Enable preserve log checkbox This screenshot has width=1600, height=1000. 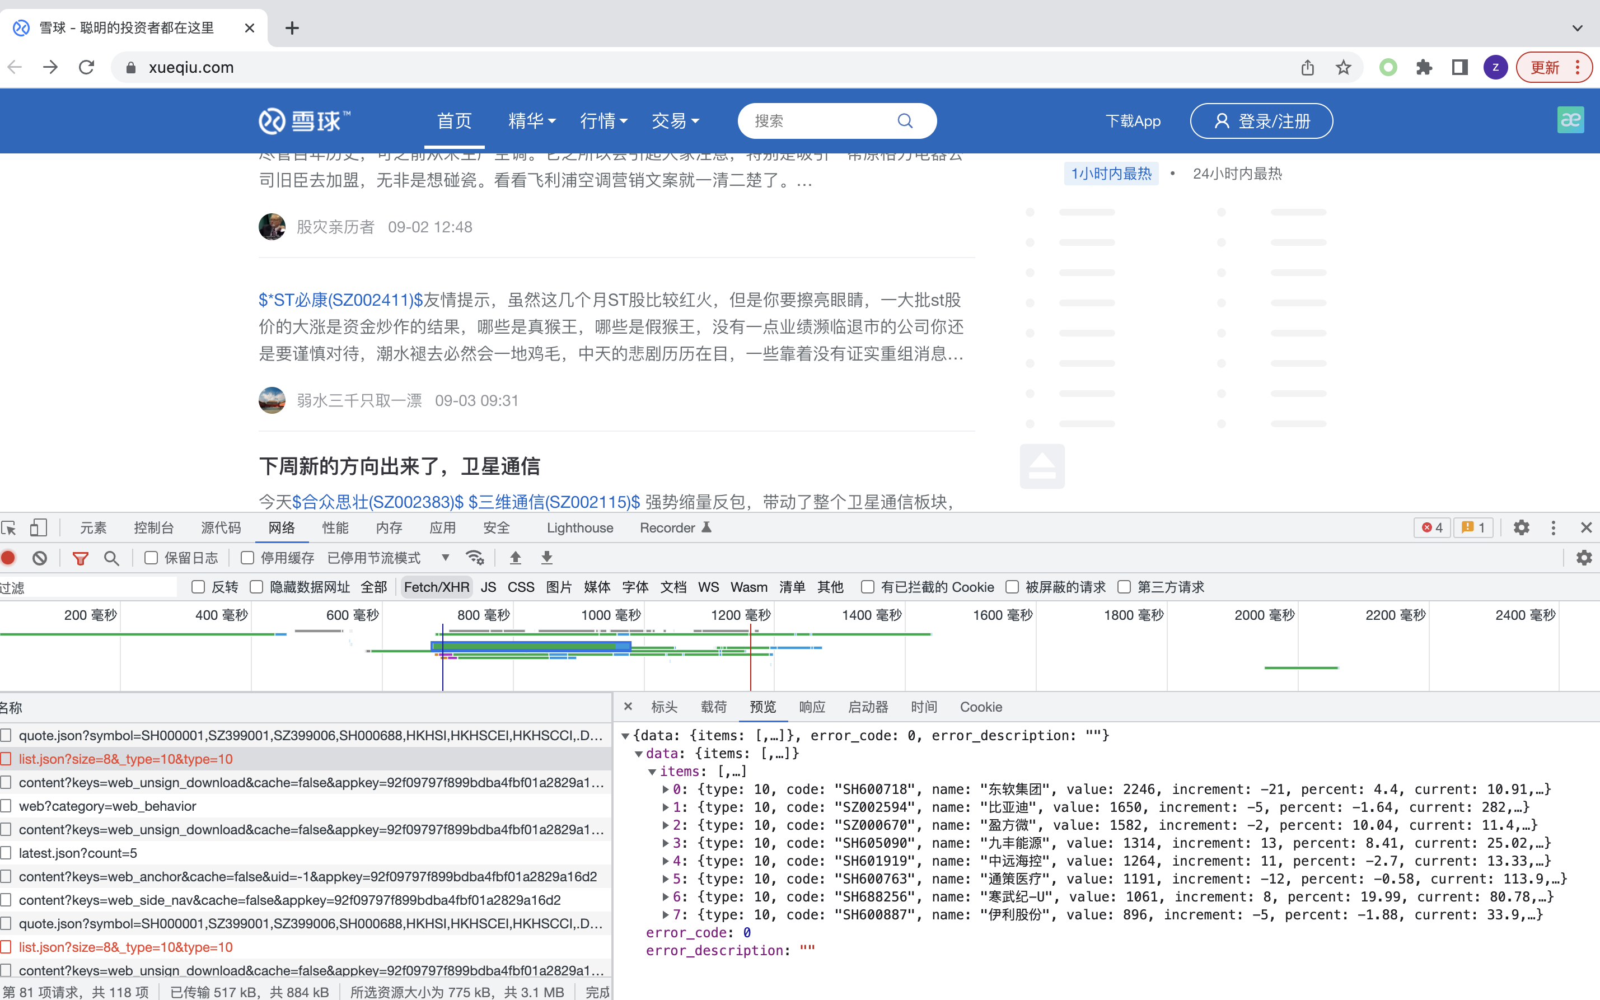(x=151, y=558)
